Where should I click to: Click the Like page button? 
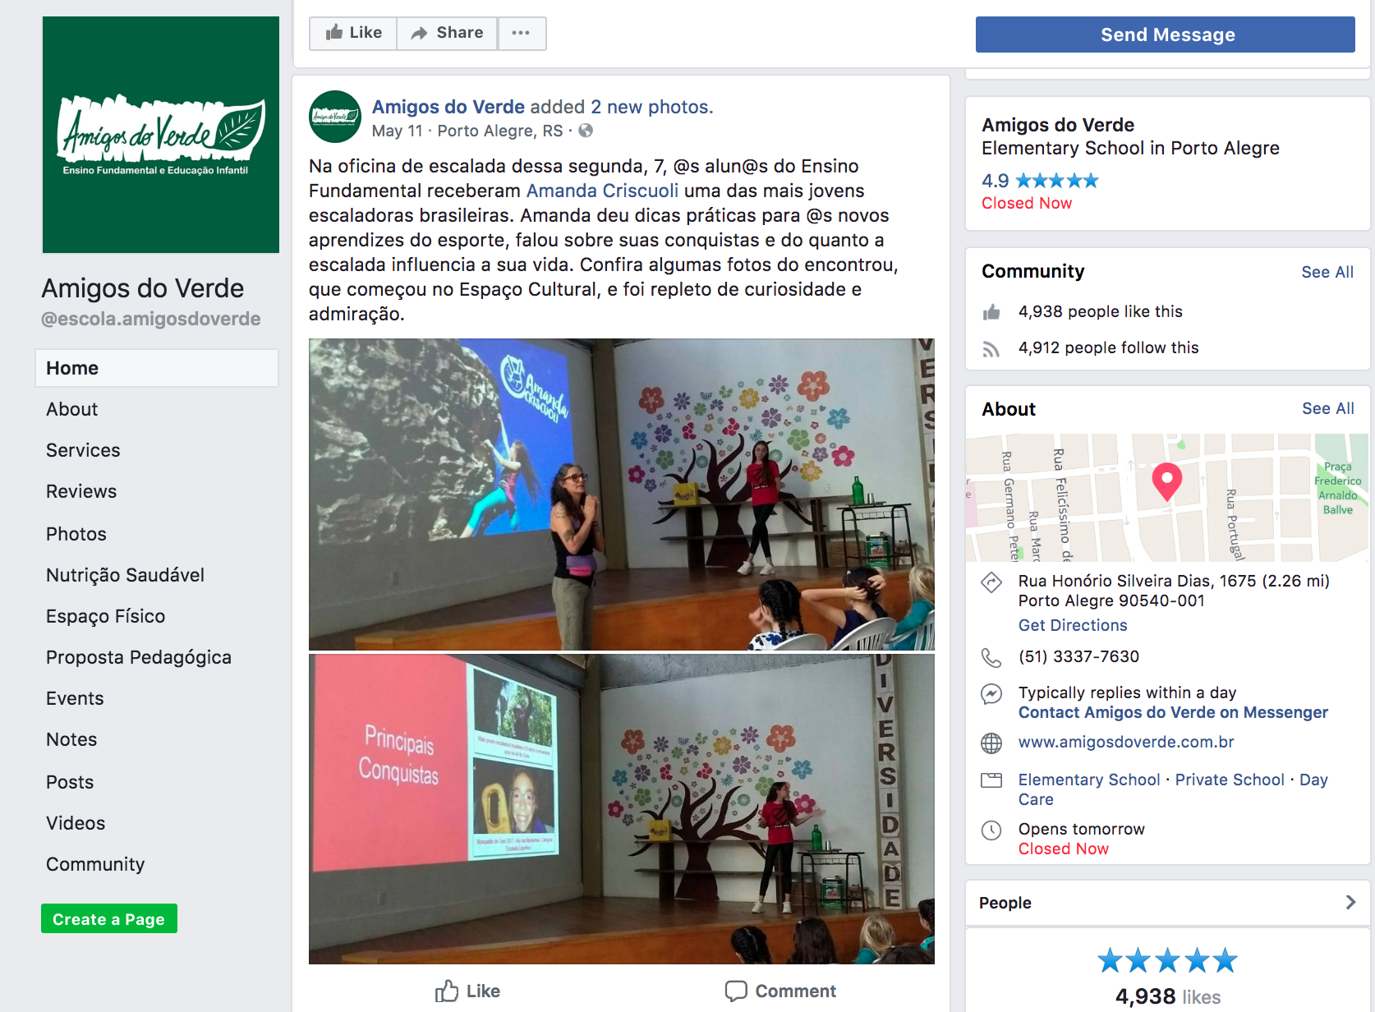click(x=353, y=33)
